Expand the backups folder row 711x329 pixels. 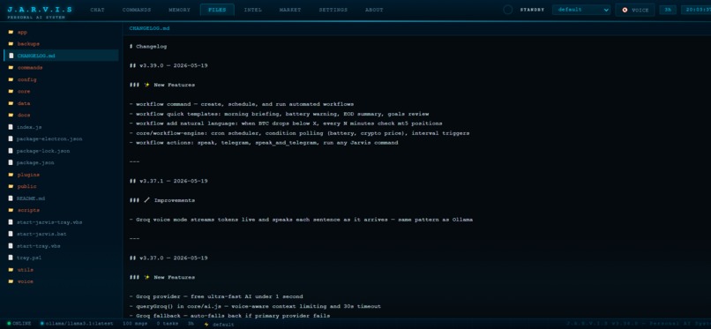point(61,44)
